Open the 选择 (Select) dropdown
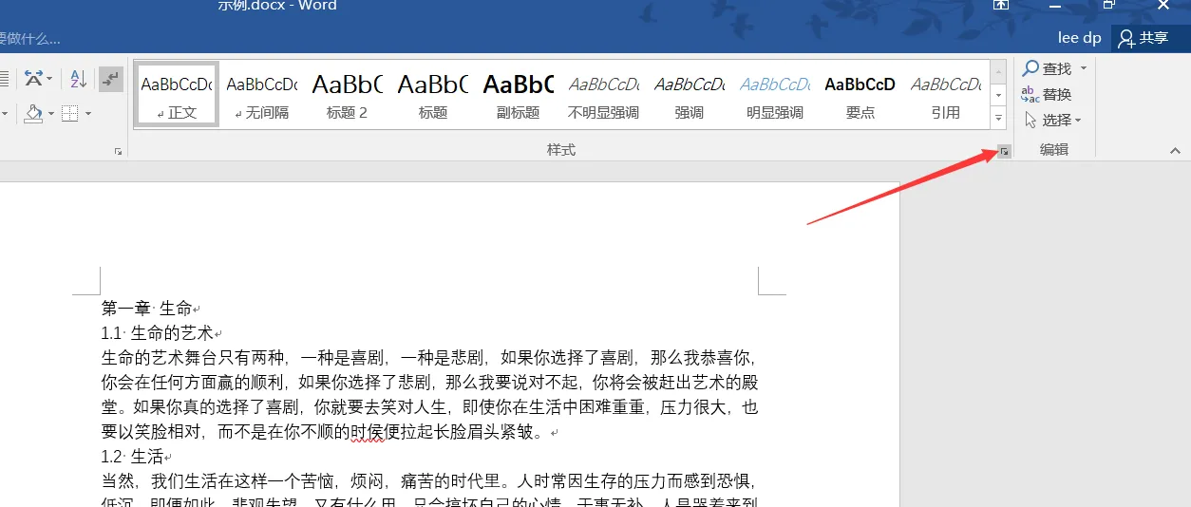The image size is (1191, 507). pos(1052,120)
